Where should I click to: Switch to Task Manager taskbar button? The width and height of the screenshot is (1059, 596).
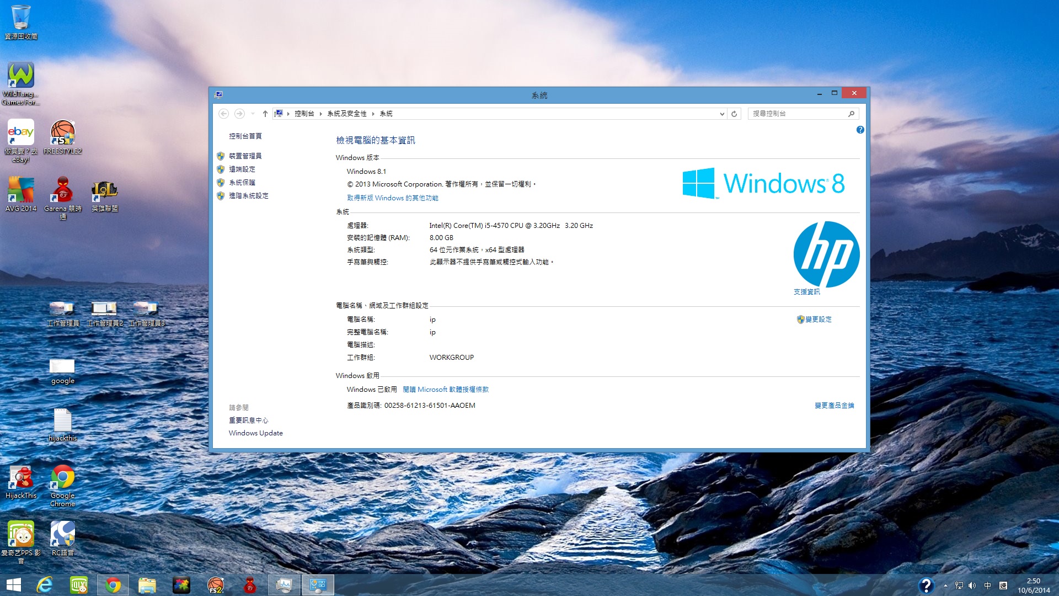point(284,585)
